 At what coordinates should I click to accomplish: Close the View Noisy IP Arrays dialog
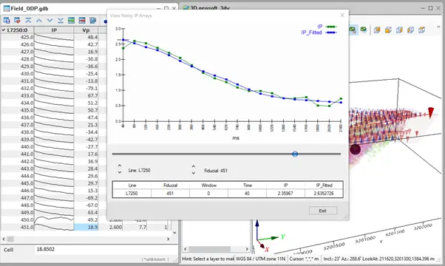pyautogui.click(x=342, y=15)
